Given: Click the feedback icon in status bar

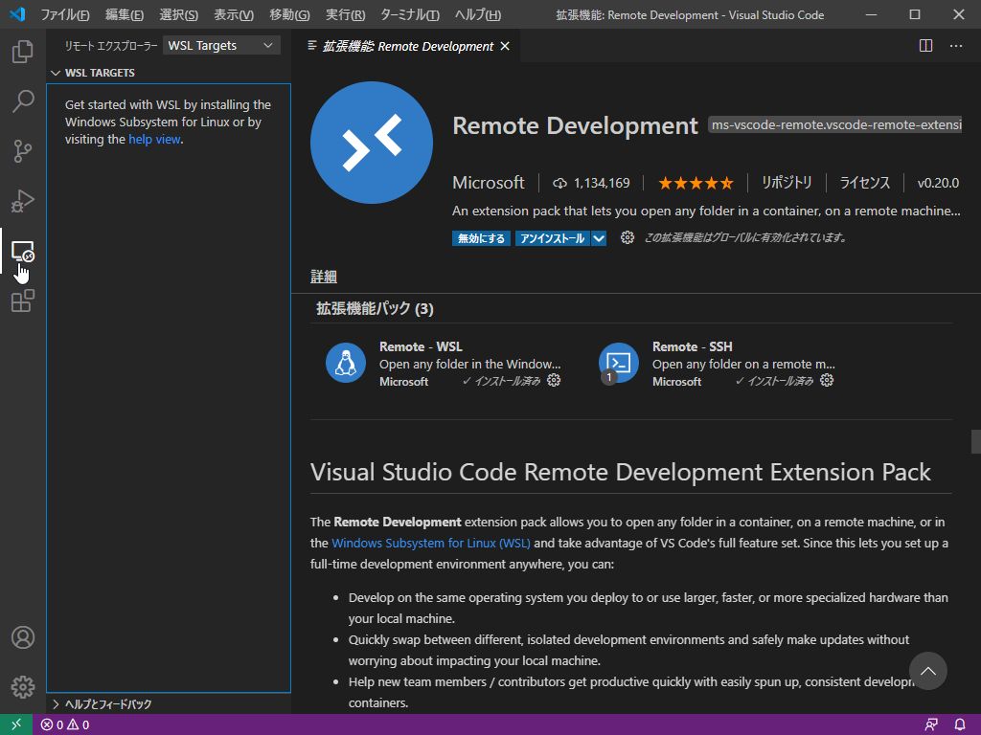Looking at the screenshot, I should click(931, 725).
